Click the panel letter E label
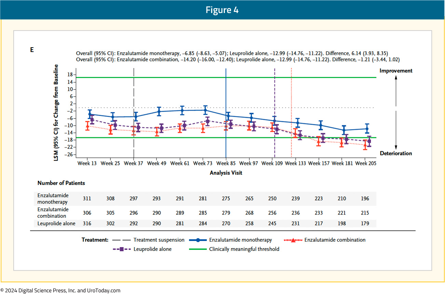 coord(32,50)
